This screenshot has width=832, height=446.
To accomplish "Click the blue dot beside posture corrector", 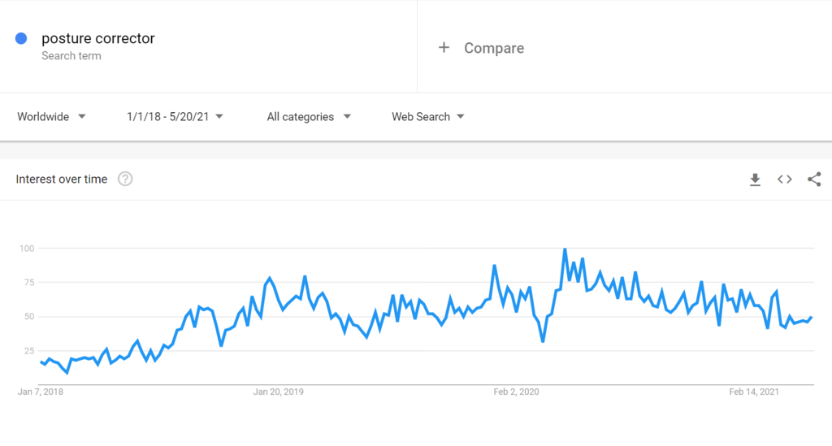I will pyautogui.click(x=22, y=38).
